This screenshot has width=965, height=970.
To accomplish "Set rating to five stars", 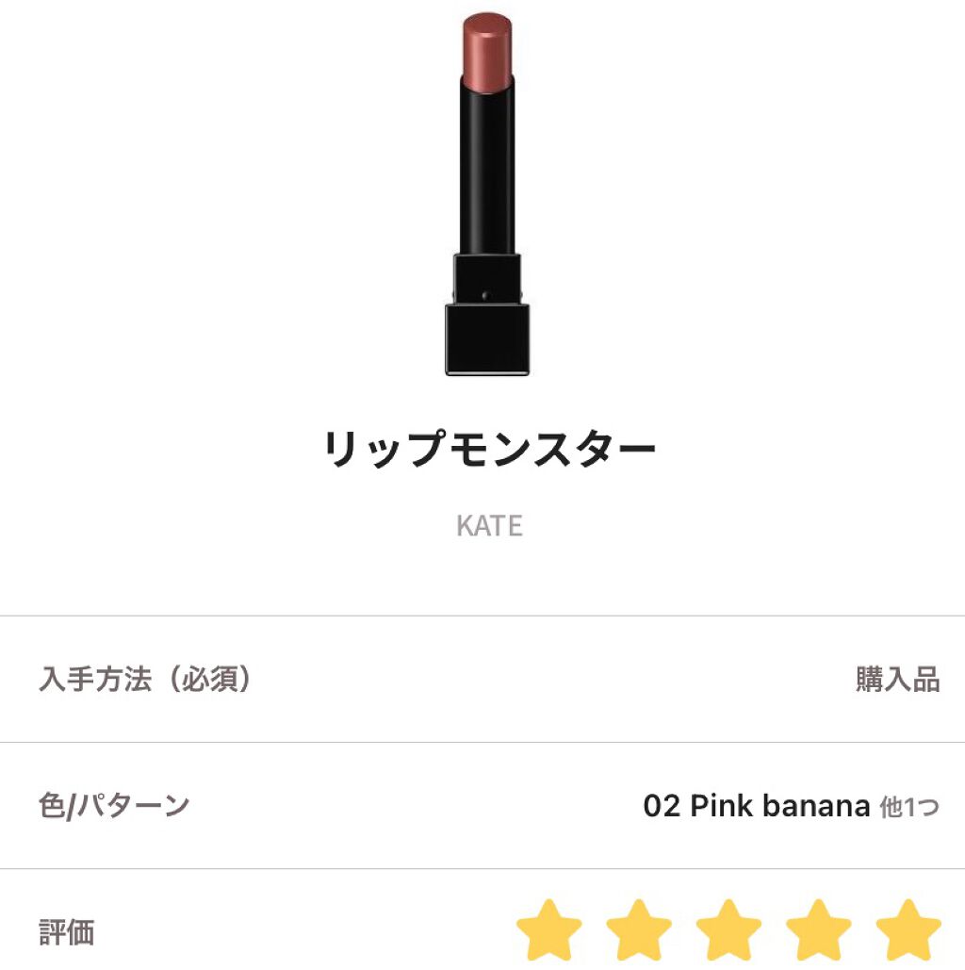I will click(x=908, y=929).
